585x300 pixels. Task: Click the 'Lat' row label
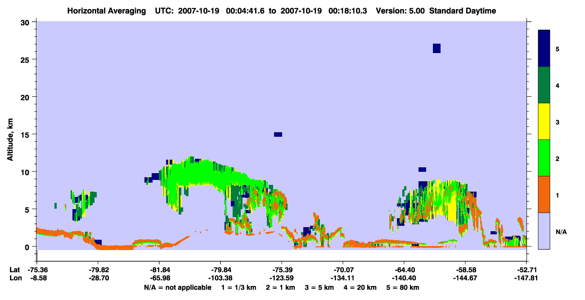tap(15, 270)
